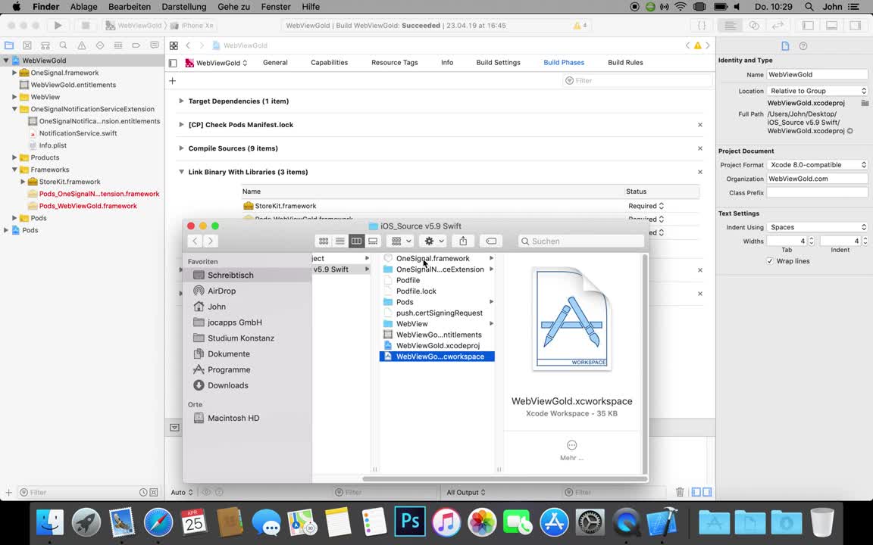Go back in the Finder window
The height and width of the screenshot is (545, 873).
tap(194, 241)
